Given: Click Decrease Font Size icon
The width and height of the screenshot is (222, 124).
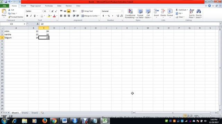Looking at the screenshot, I should [56, 11].
